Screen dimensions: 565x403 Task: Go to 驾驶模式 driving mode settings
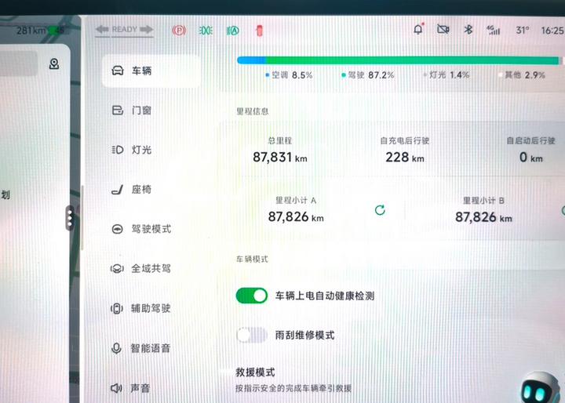coord(151,229)
